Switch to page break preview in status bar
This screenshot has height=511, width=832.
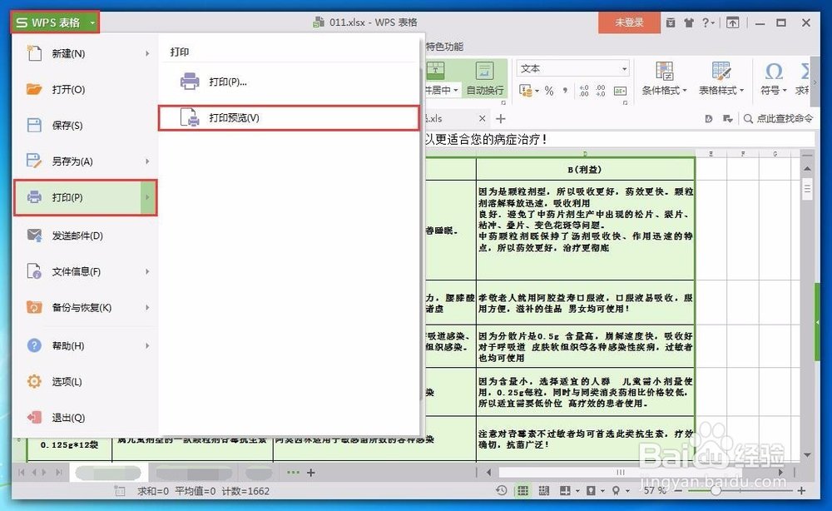point(544,491)
